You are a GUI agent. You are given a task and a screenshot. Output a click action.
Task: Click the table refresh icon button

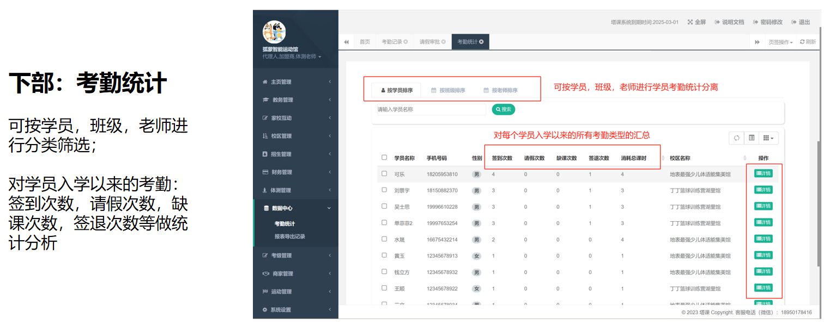coord(736,138)
